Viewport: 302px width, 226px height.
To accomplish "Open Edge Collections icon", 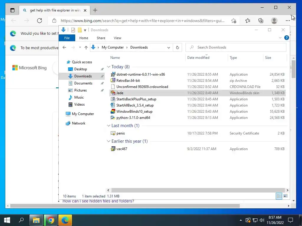I will [261, 21].
